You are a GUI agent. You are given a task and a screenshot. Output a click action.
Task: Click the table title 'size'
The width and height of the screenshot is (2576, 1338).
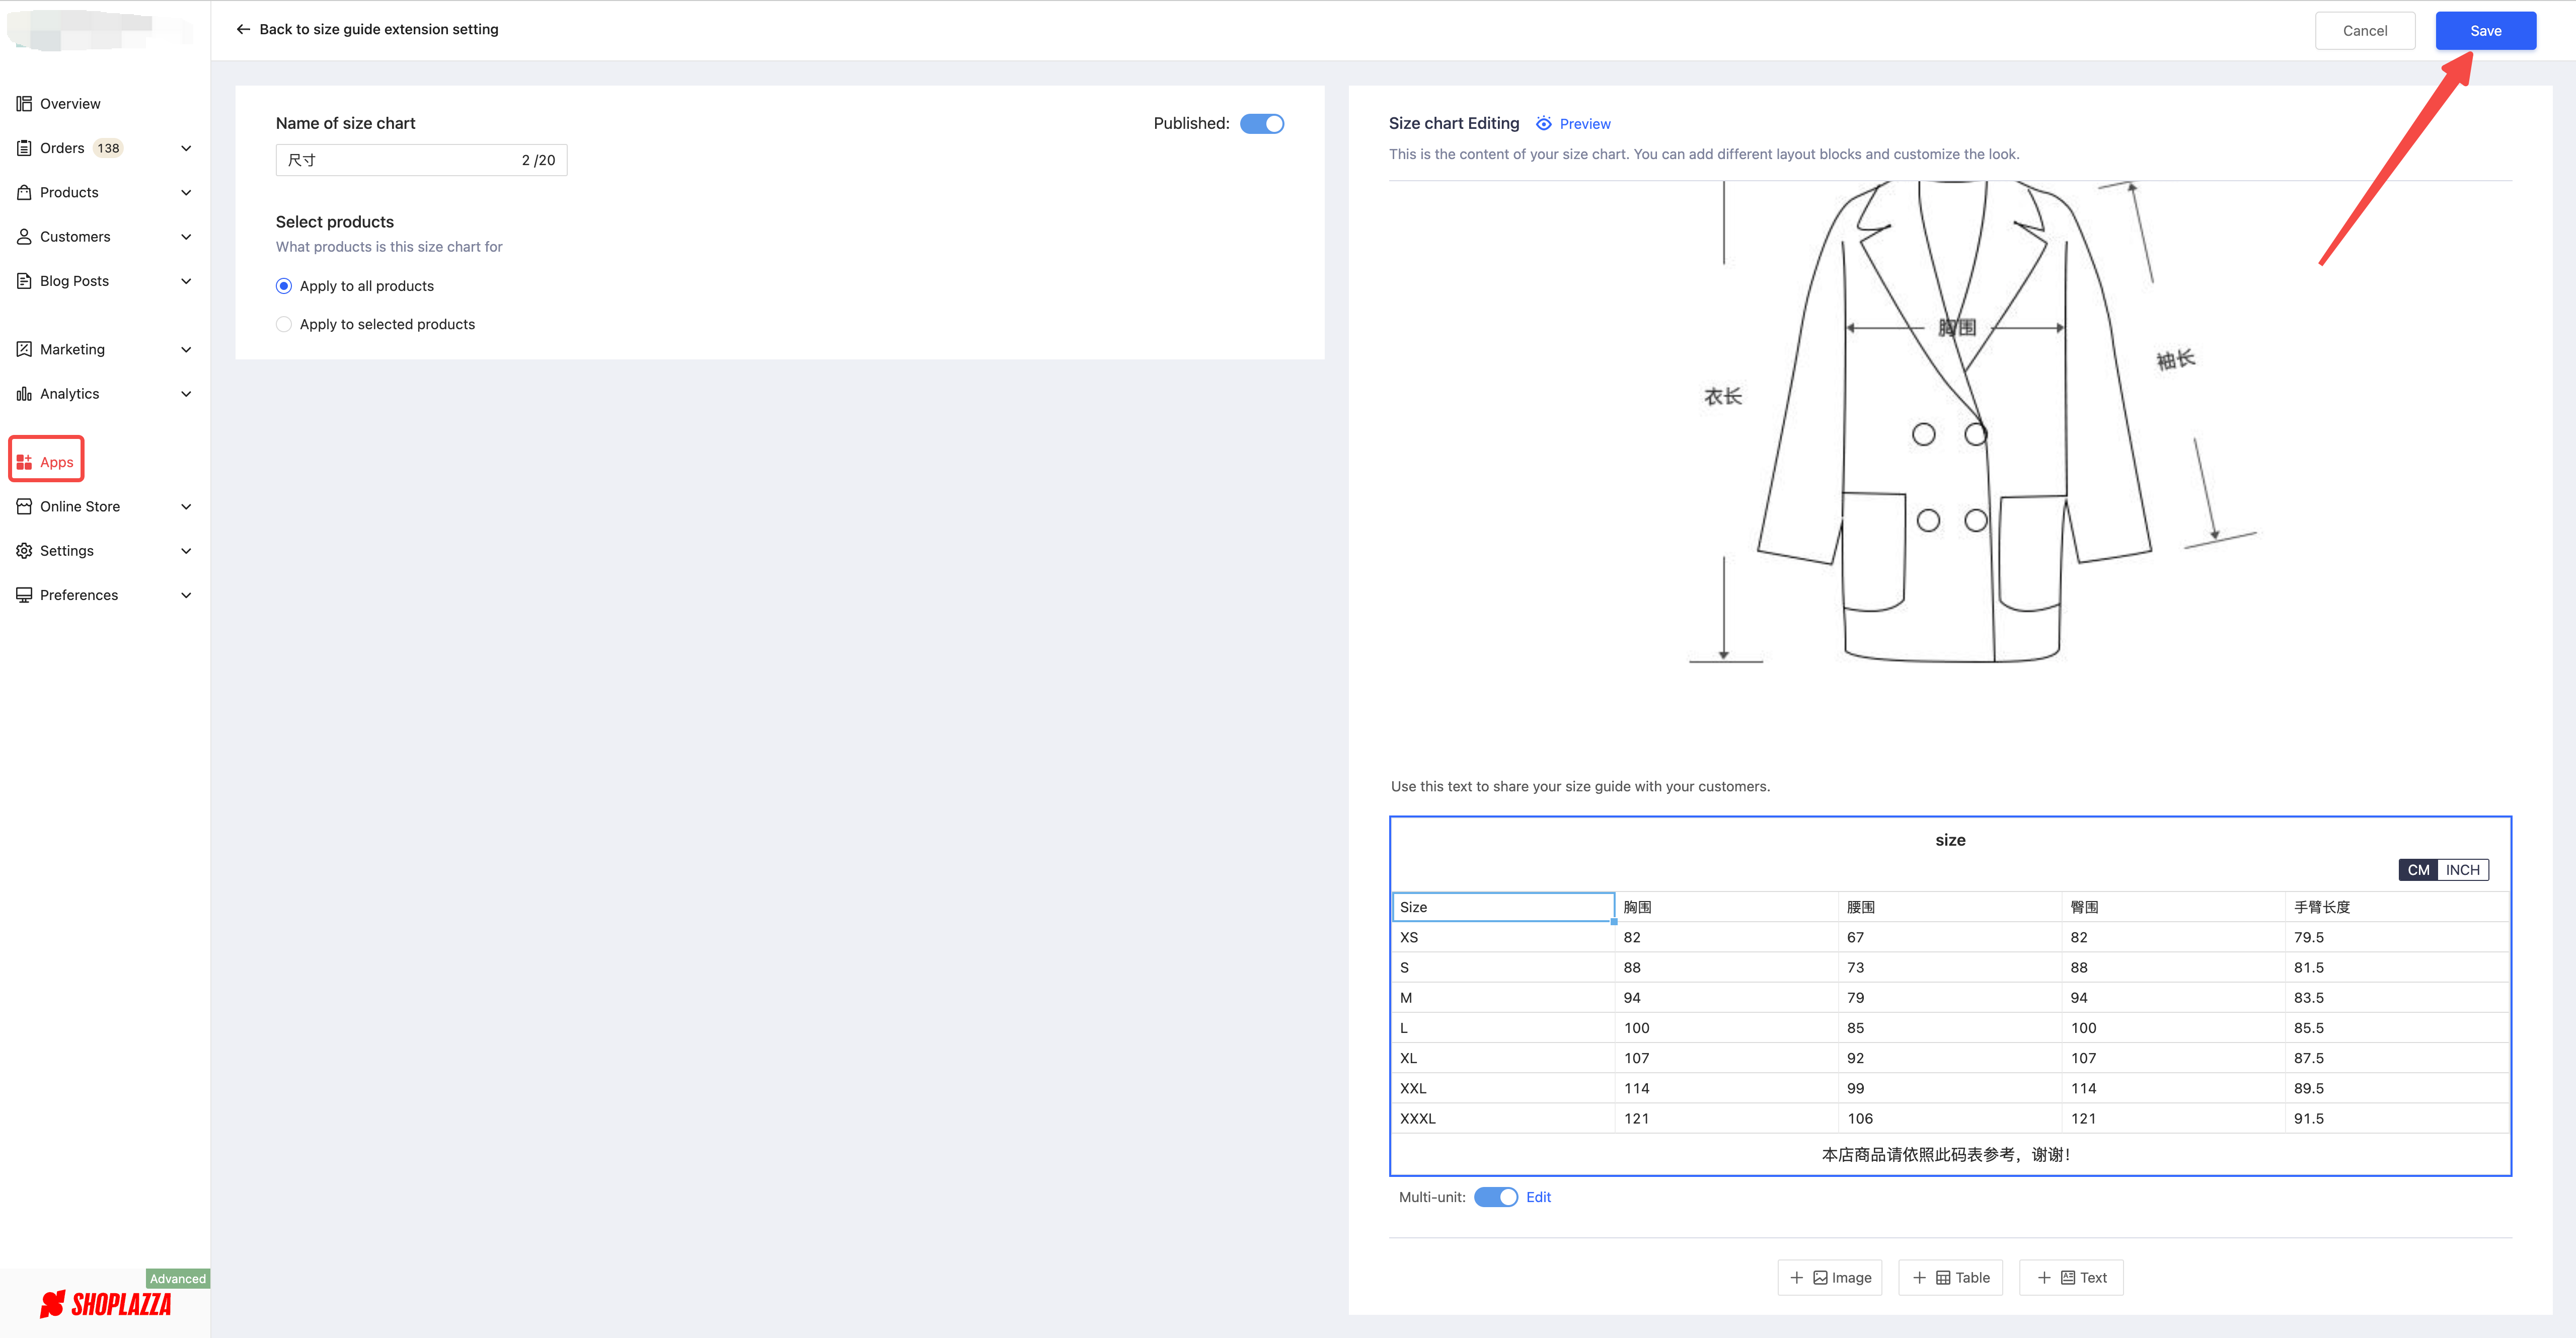[x=1950, y=840]
